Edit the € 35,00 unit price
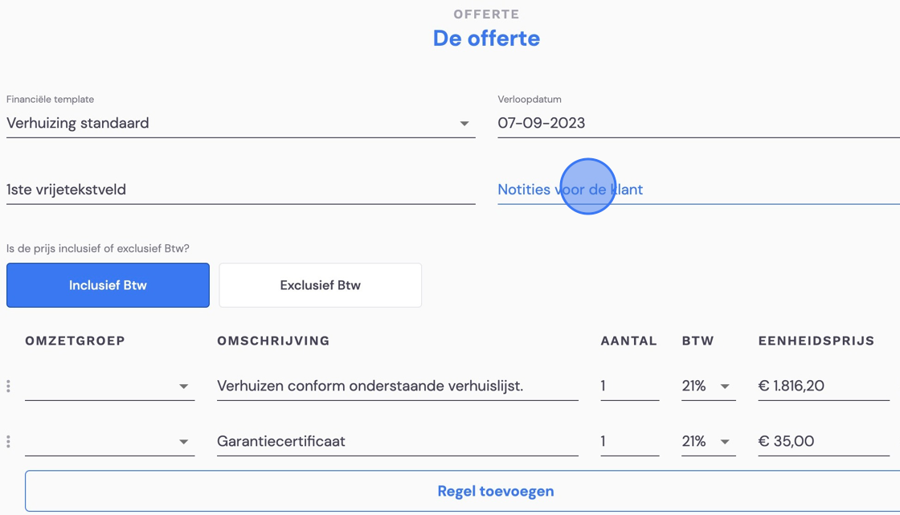Image resolution: width=900 pixels, height=515 pixels. [x=824, y=442]
